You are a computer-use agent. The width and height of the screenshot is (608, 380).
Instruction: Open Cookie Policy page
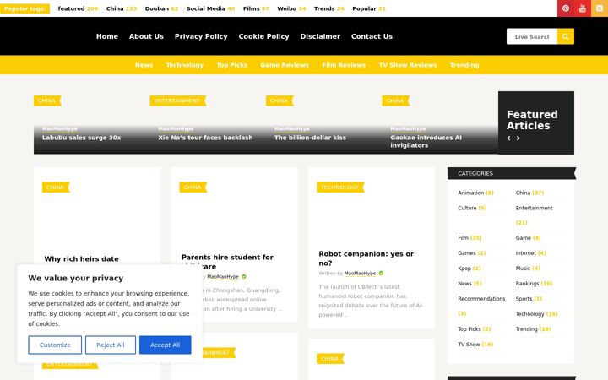[263, 36]
